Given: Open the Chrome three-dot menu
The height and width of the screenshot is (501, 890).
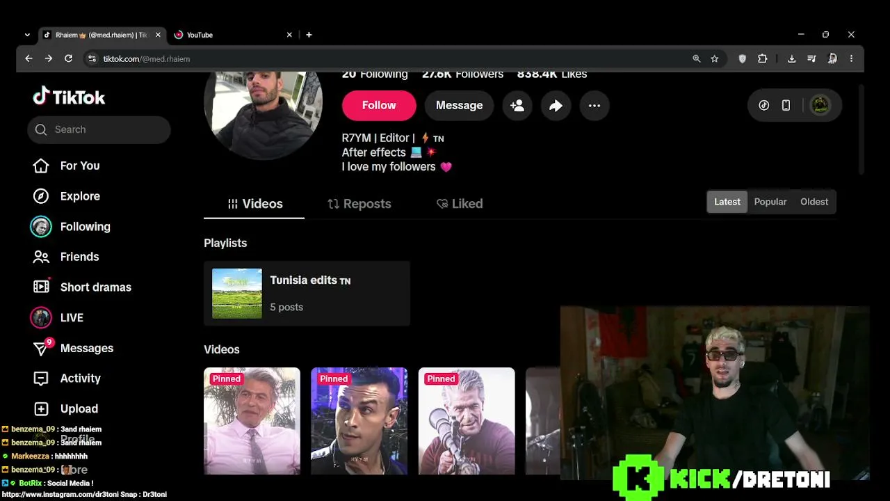Looking at the screenshot, I should [851, 58].
